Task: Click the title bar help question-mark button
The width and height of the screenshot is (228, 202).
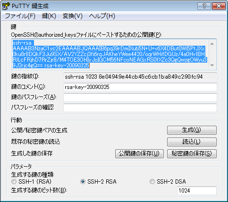Action: tap(204, 6)
